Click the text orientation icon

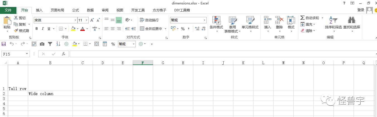coord(127,20)
